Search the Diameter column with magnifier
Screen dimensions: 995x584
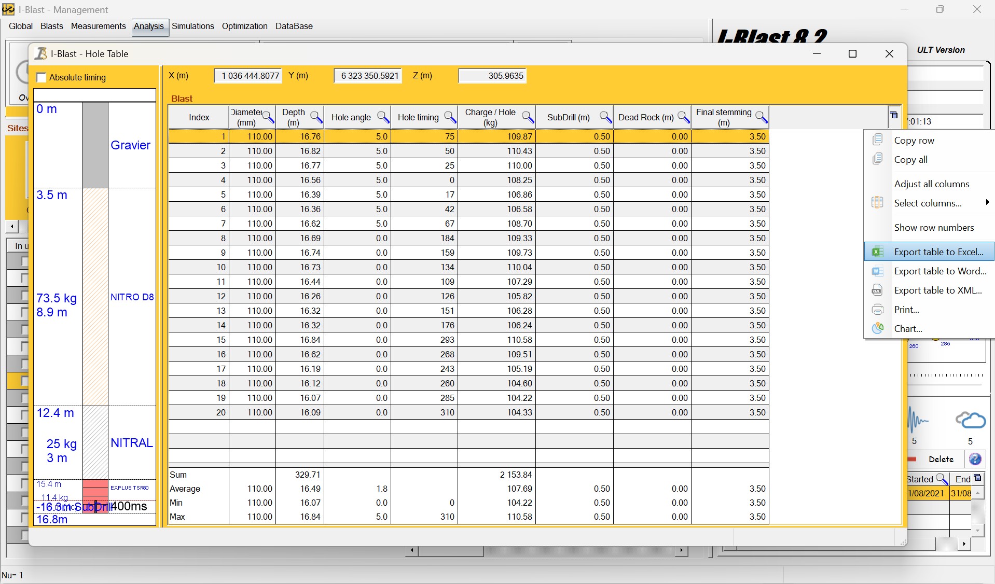pos(268,117)
